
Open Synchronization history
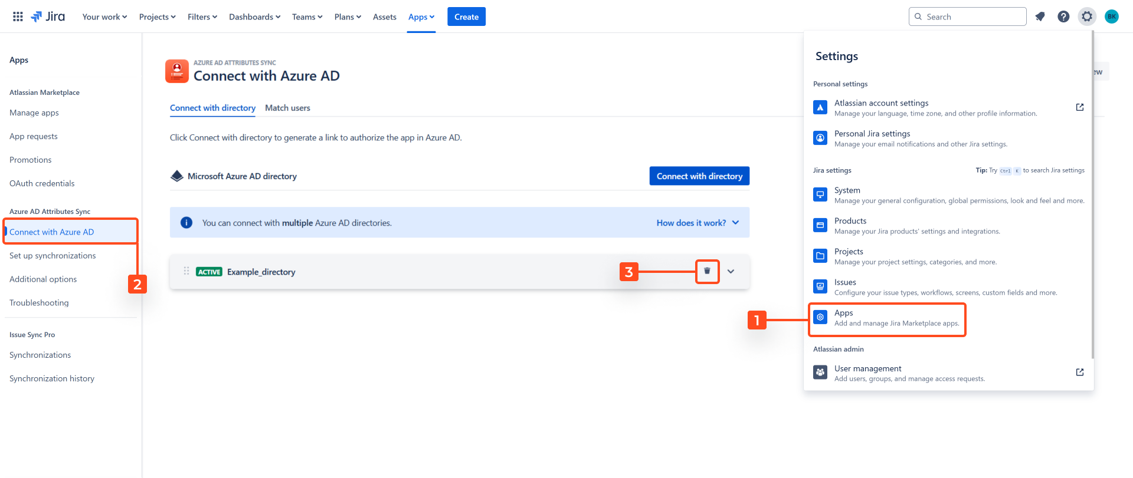click(52, 378)
